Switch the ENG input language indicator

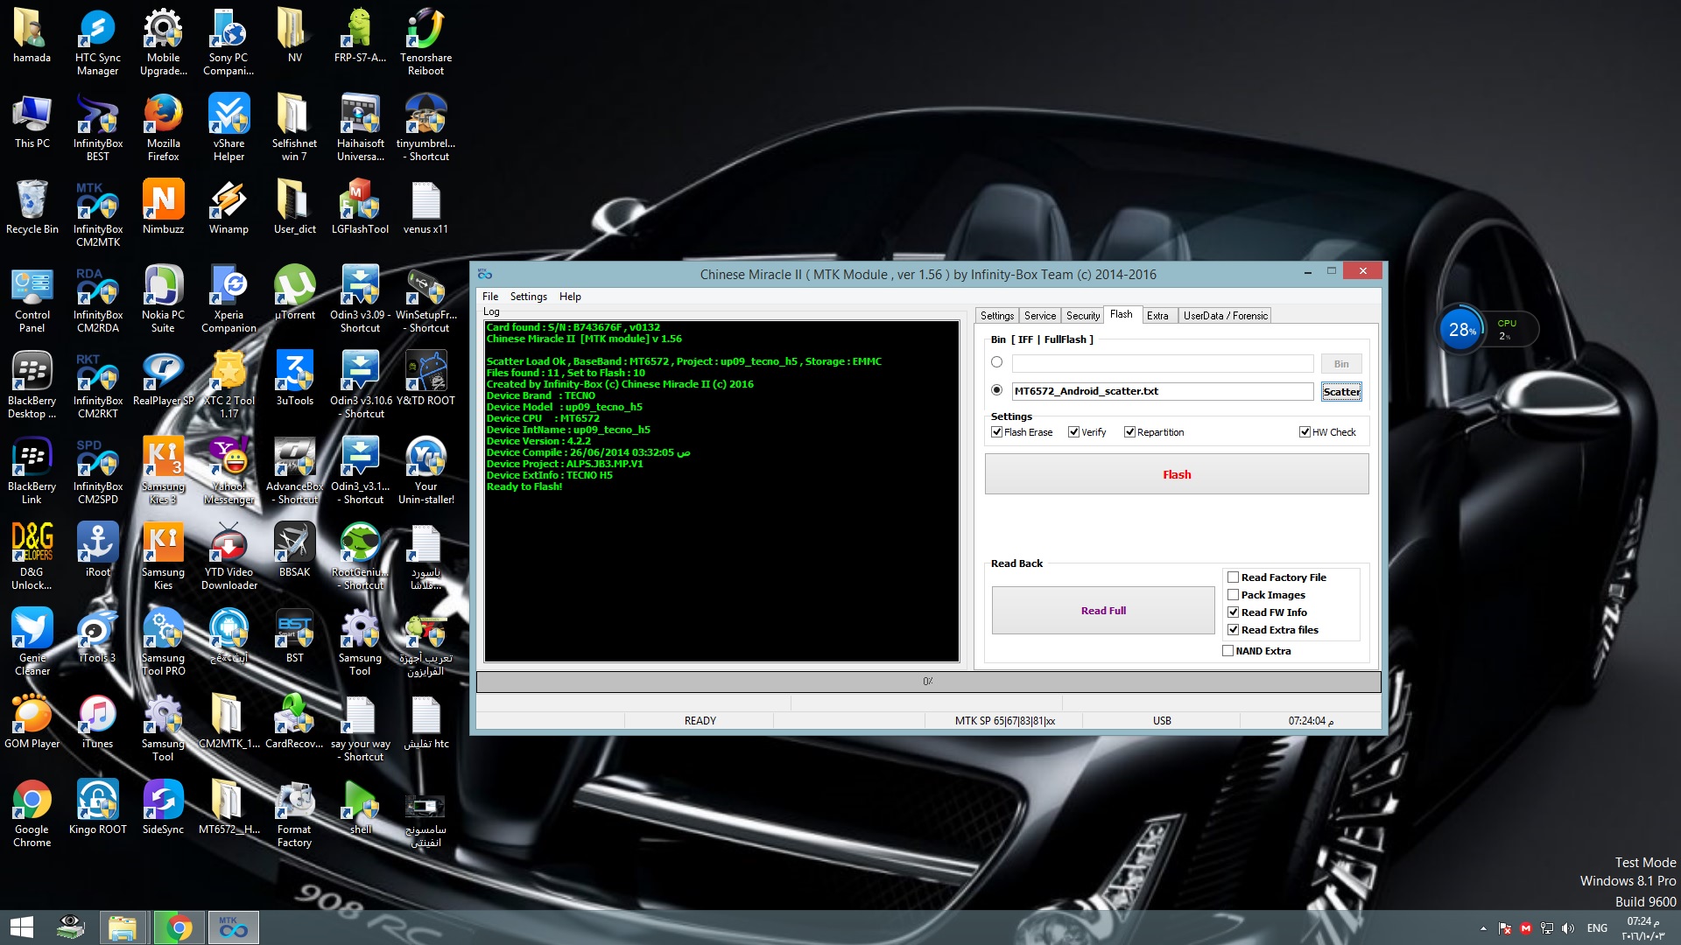coord(1597,928)
